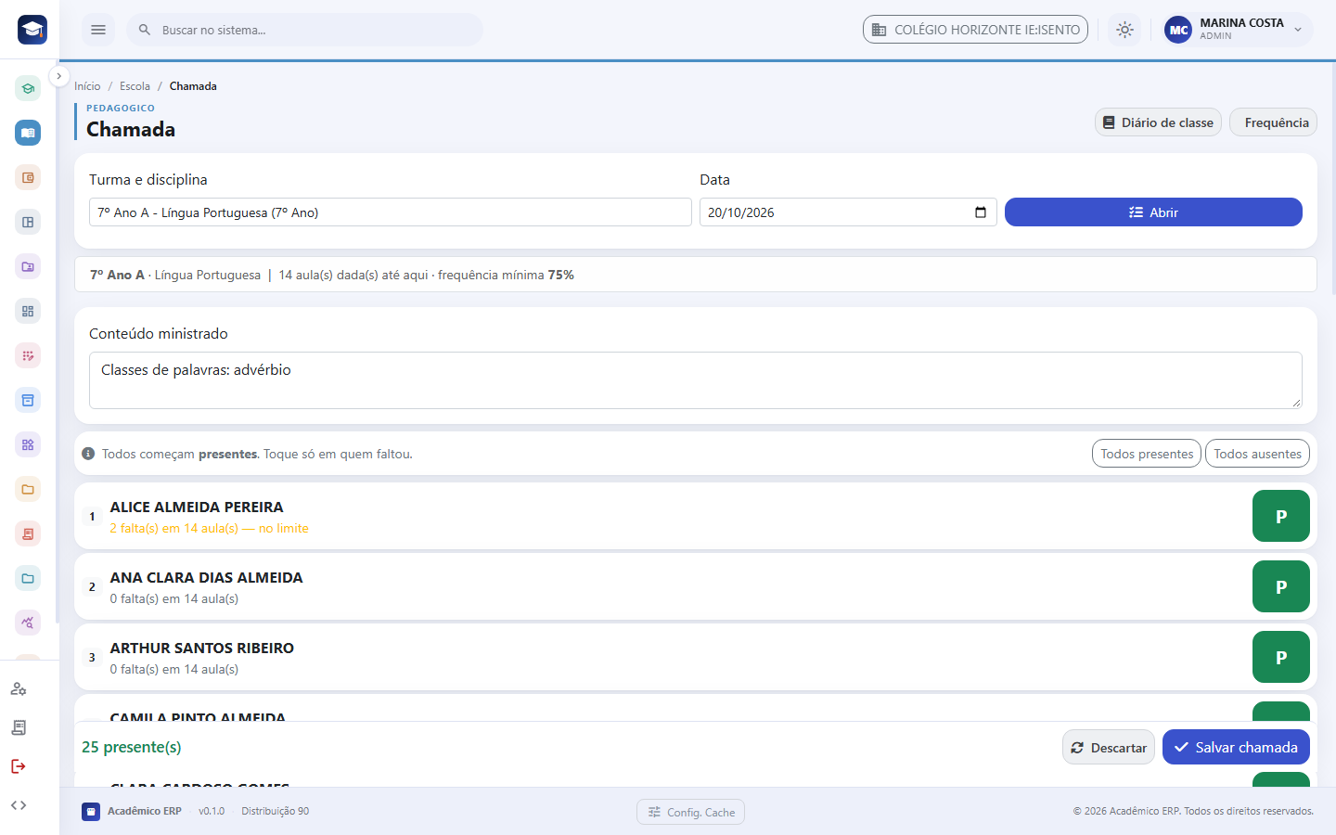Toggle presence P for Arthur Santos Ribeiro
This screenshot has height=835, width=1336.
pyautogui.click(x=1281, y=657)
